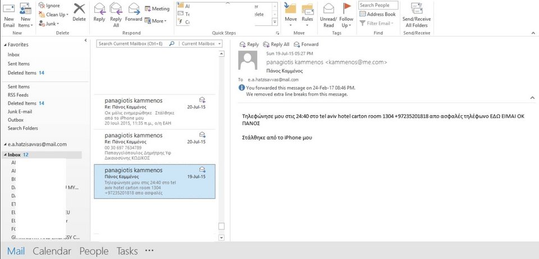Switch to People view
Screen dimensions: 539x259
click(94, 251)
